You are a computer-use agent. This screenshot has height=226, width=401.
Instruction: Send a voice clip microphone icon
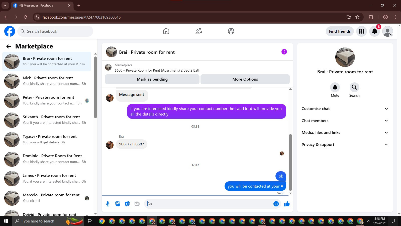pyautogui.click(x=108, y=204)
